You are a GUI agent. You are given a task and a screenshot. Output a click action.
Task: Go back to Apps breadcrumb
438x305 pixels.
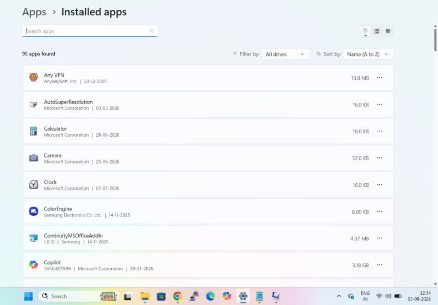(34, 12)
